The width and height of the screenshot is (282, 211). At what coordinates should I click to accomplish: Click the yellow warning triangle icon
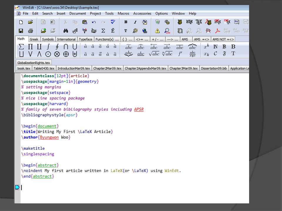(157, 31)
